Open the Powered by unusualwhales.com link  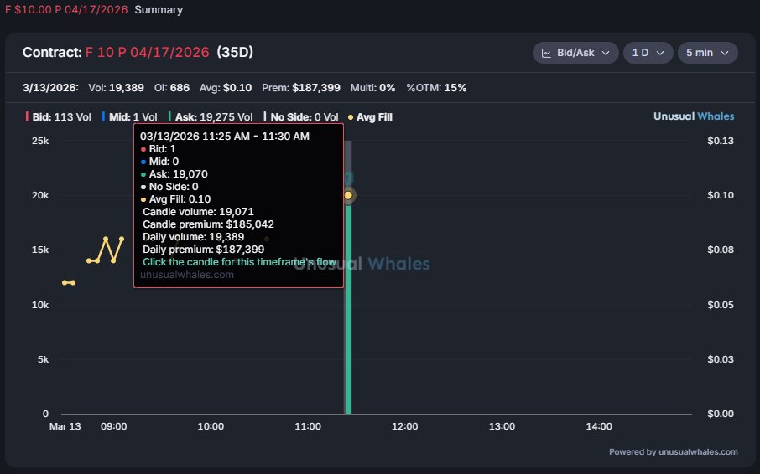click(x=674, y=451)
